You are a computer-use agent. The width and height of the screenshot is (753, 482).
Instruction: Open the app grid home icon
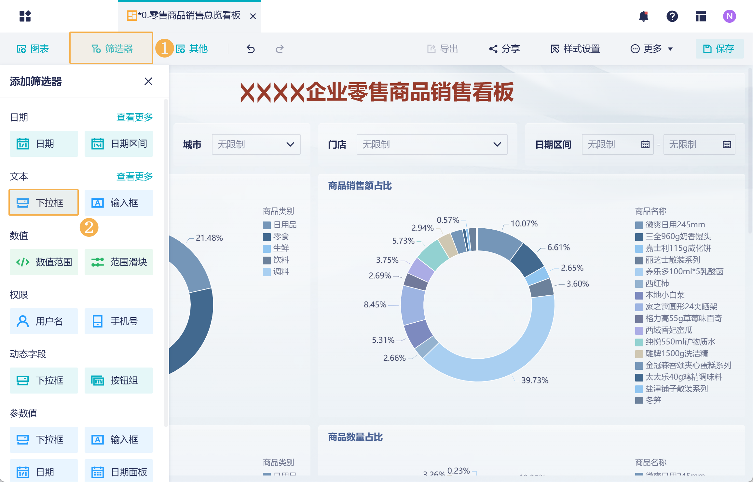pyautogui.click(x=25, y=16)
